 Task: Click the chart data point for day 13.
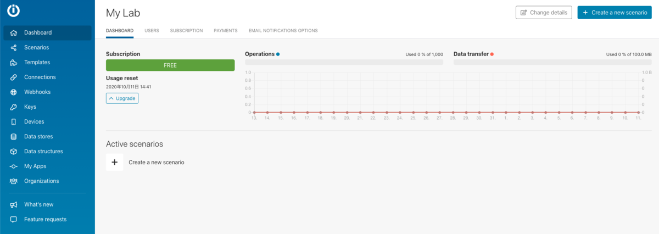[254, 112]
